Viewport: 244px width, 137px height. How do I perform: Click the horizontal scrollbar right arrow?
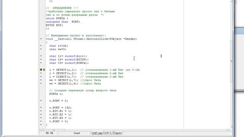click(228, 130)
